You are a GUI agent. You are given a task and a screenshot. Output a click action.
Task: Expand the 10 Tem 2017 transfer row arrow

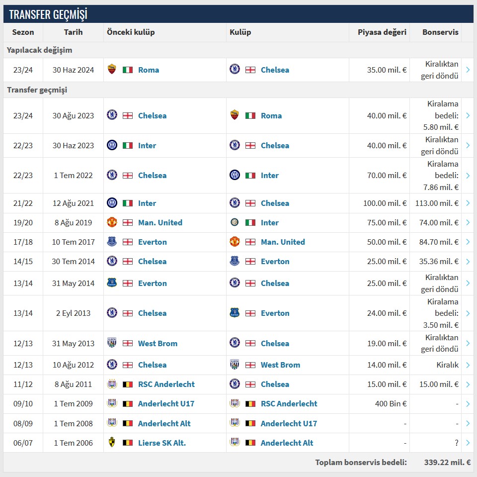[x=468, y=242]
